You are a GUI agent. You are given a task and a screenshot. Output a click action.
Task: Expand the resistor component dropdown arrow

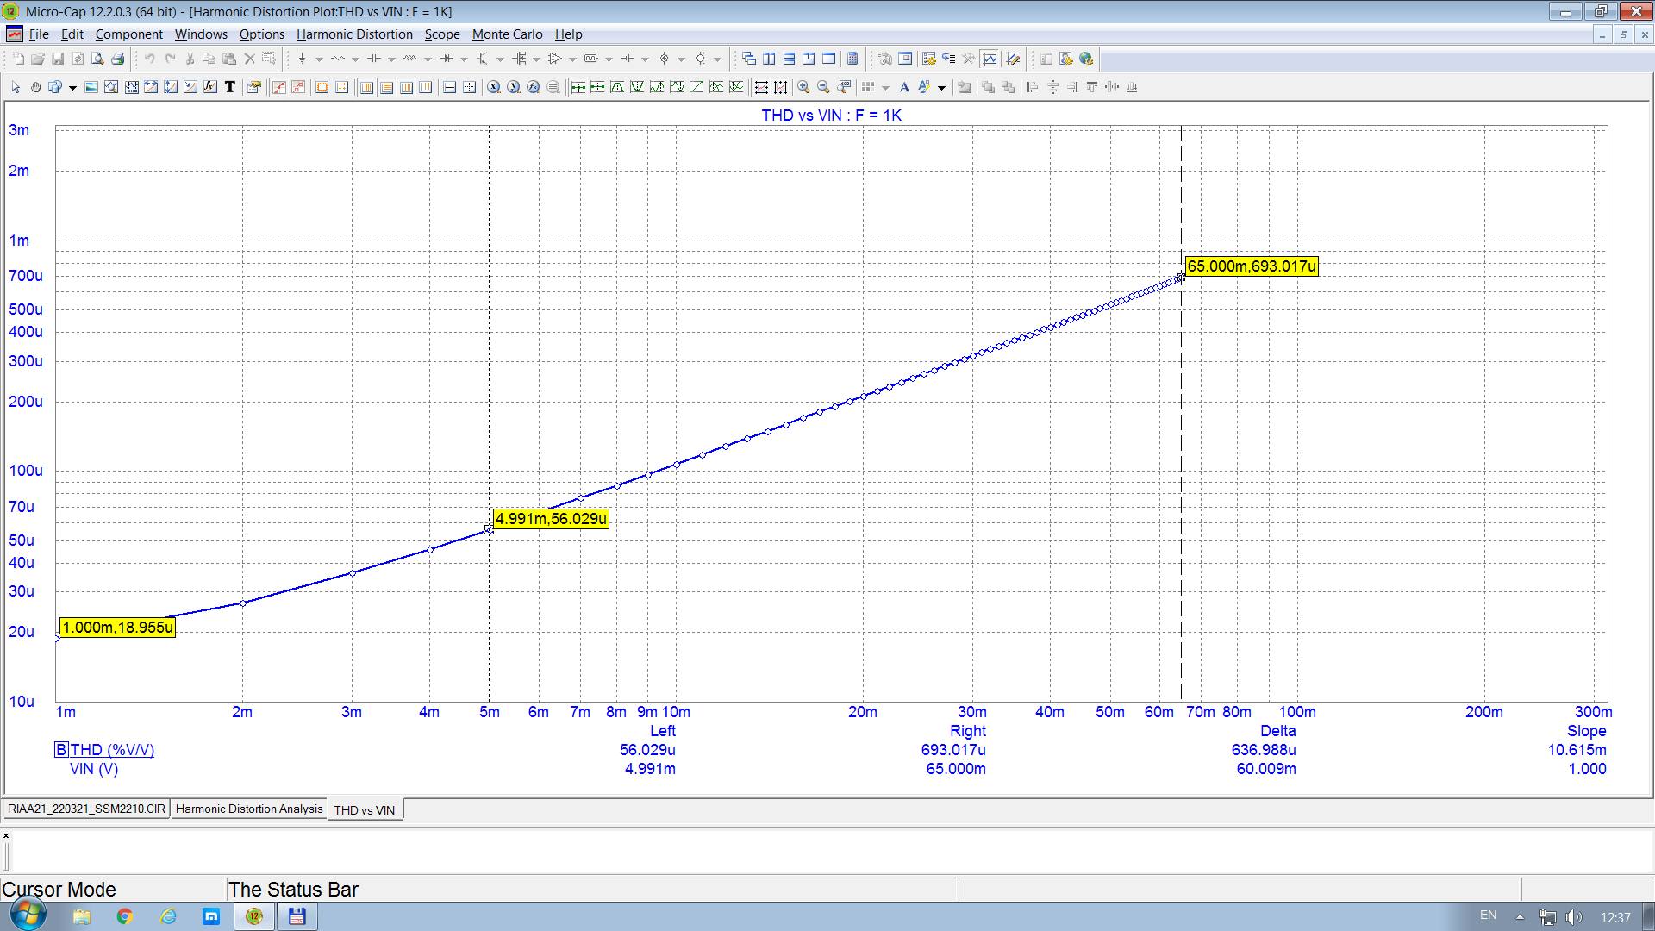355,59
